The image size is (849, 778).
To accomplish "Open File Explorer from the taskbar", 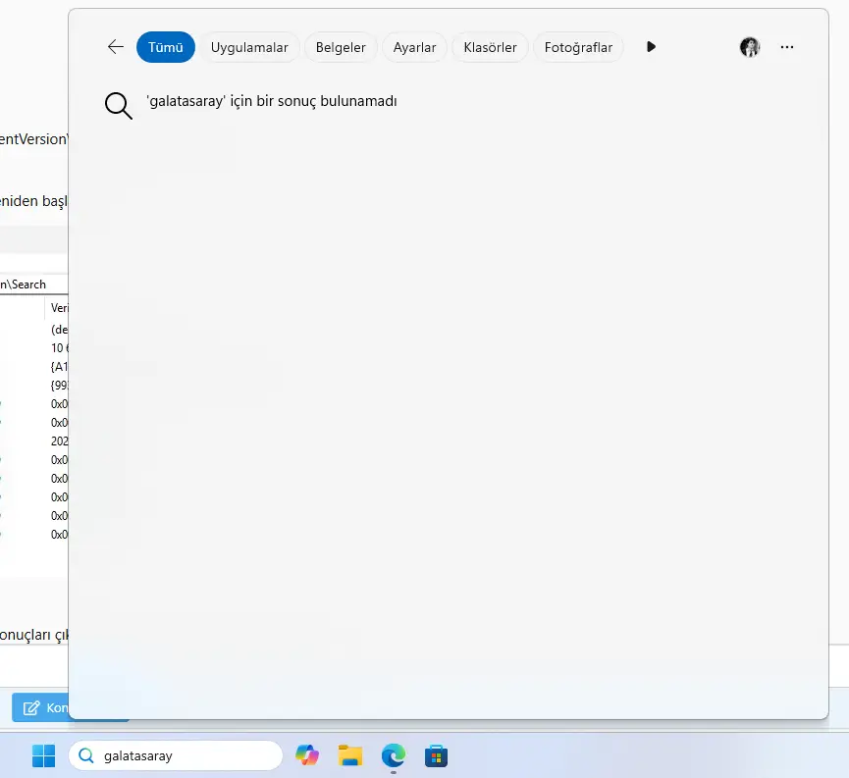I will [x=350, y=755].
